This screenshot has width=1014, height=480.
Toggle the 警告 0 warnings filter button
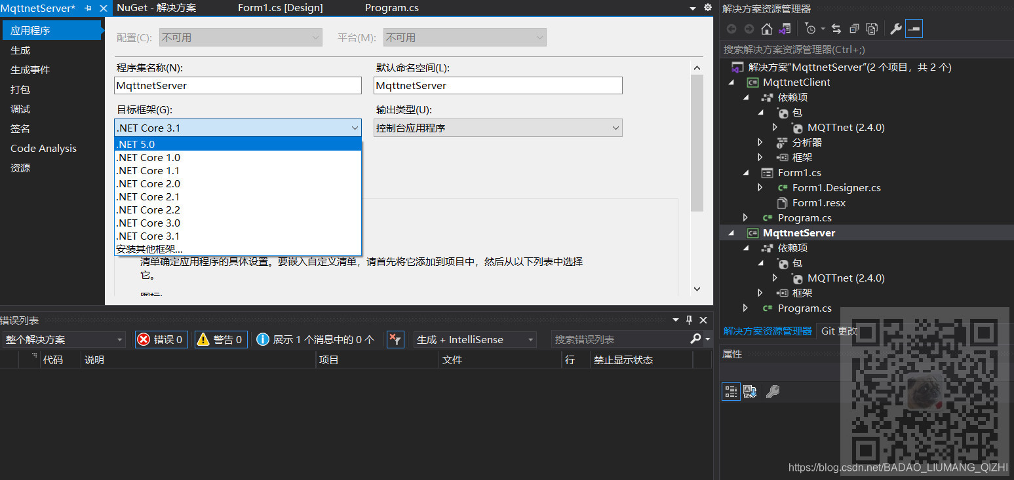(221, 339)
